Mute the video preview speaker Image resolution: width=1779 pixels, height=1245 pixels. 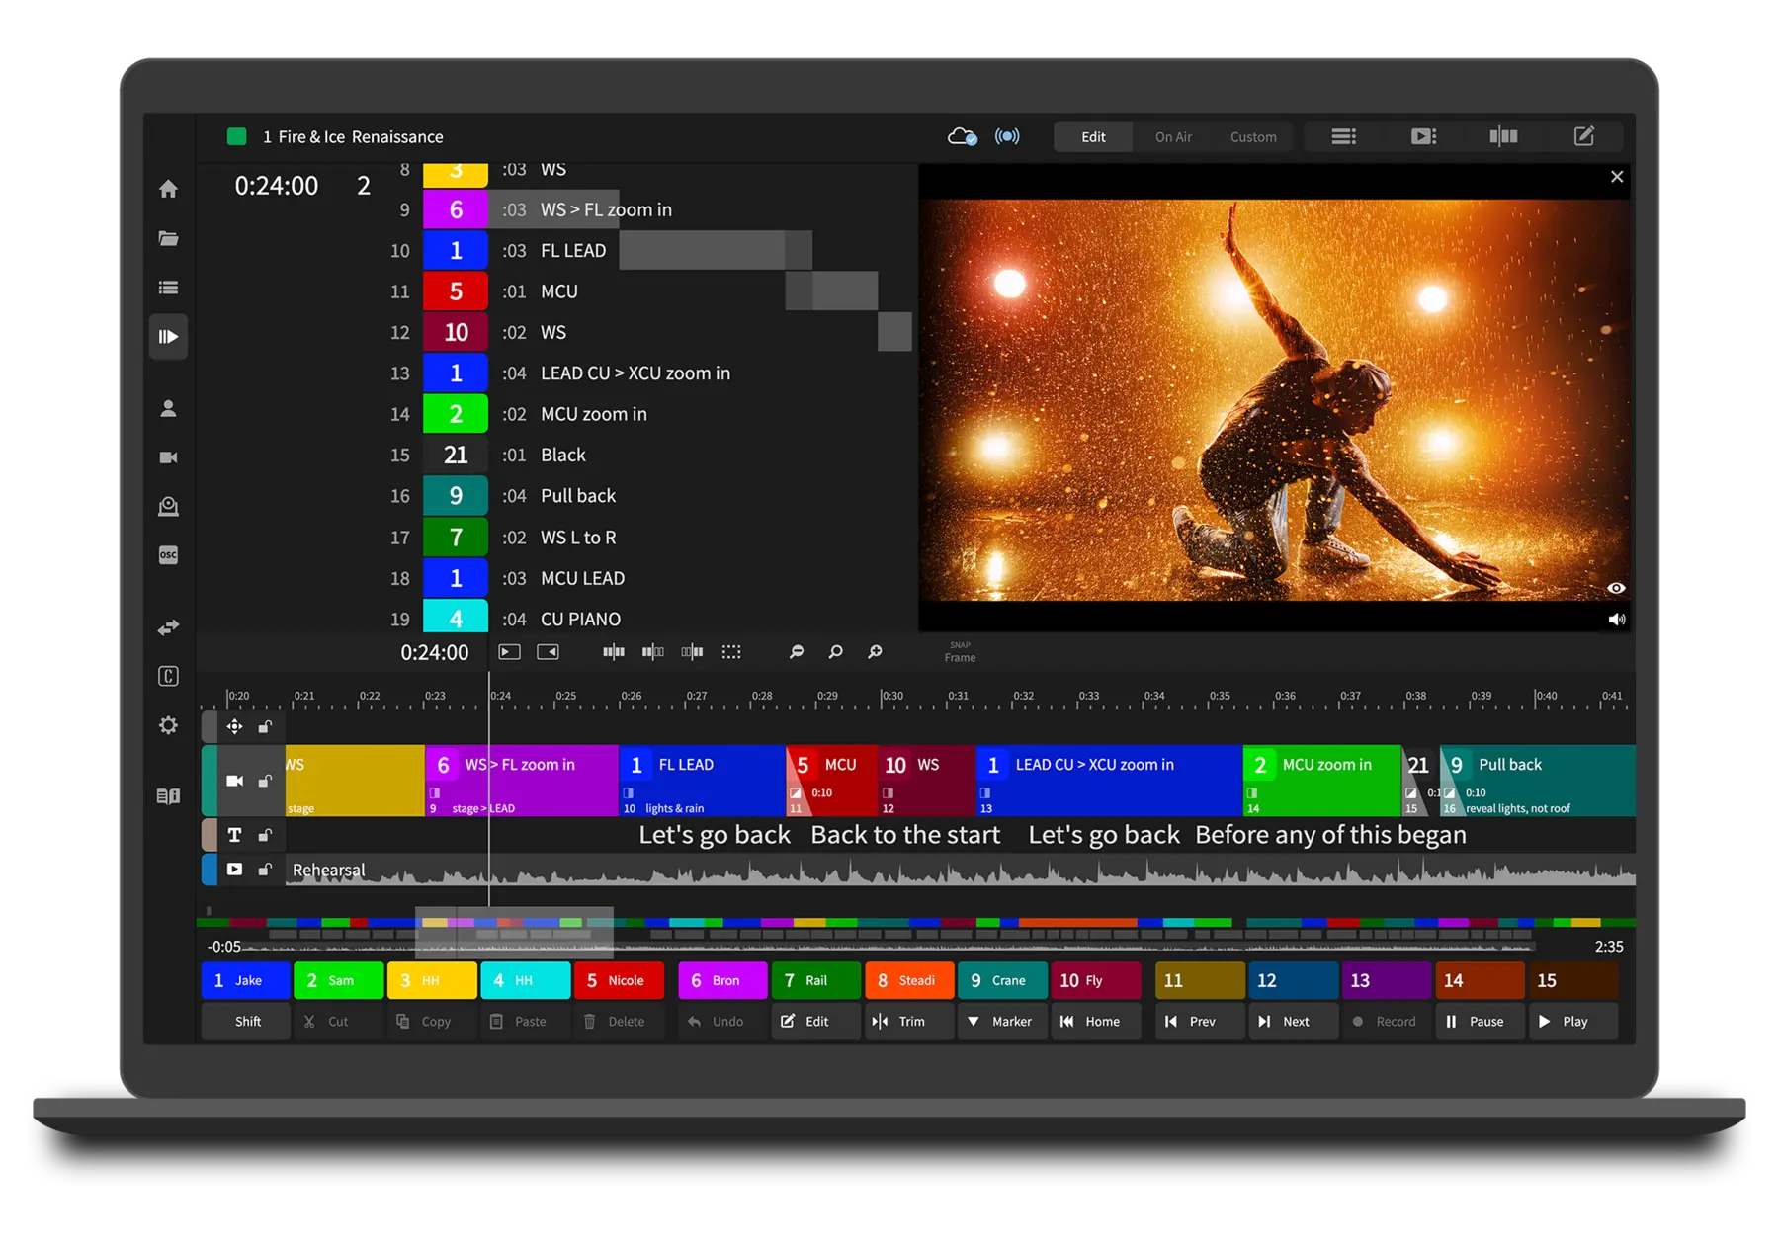(x=1616, y=620)
